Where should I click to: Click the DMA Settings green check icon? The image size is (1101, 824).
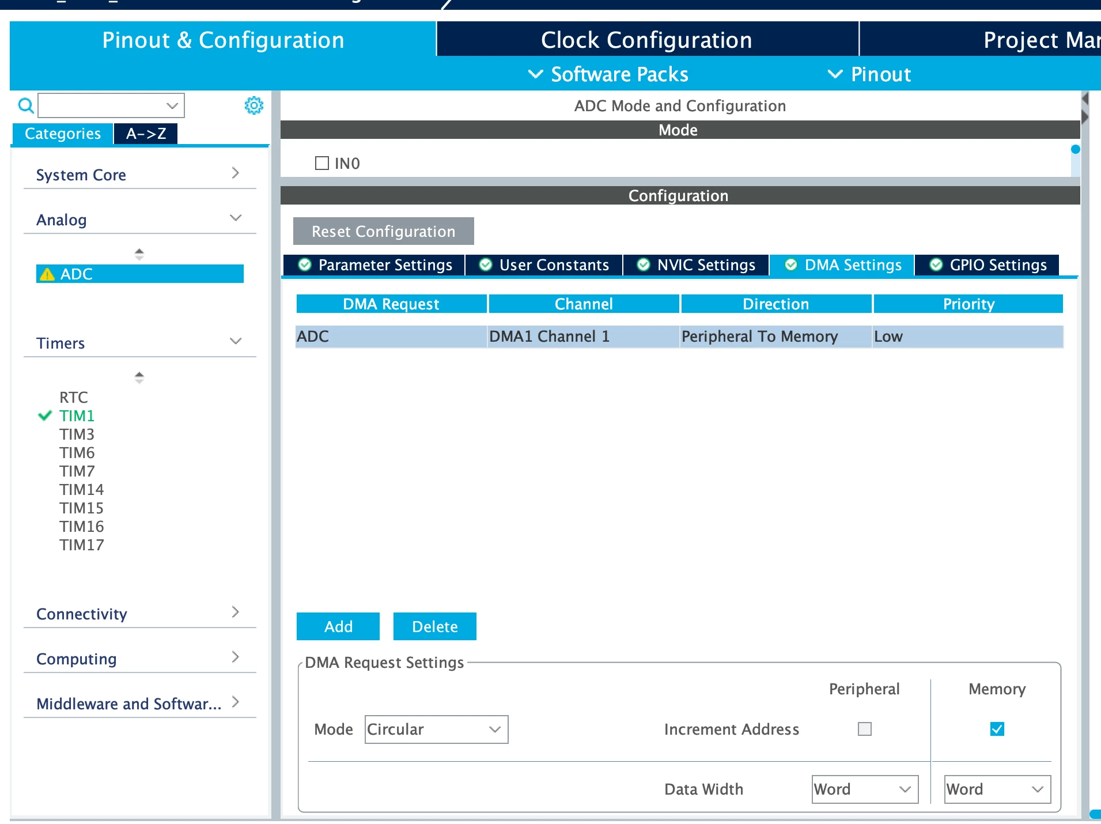pos(791,264)
